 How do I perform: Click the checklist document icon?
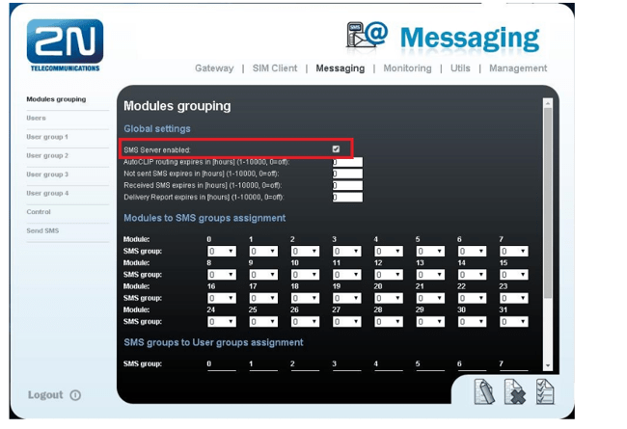(545, 391)
